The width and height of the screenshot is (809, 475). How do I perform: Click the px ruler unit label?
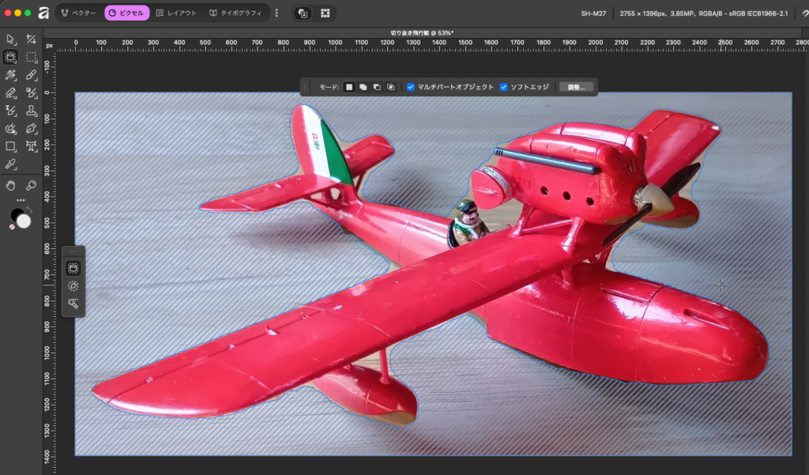point(50,45)
